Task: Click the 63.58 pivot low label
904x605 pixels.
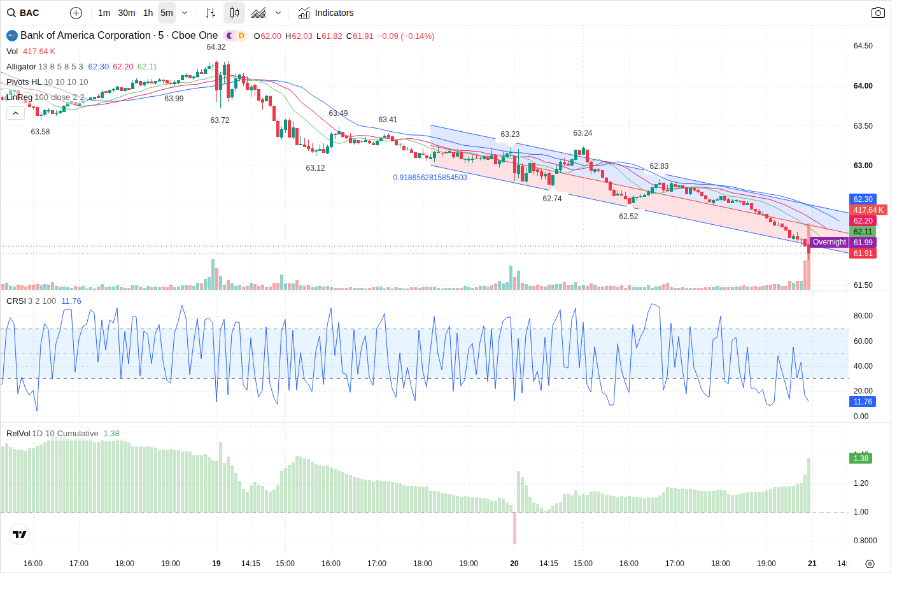Action: (40, 132)
